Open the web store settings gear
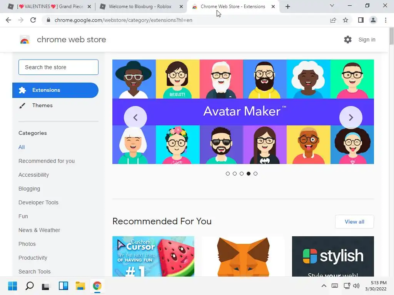Image resolution: width=394 pixels, height=295 pixels. 348,40
